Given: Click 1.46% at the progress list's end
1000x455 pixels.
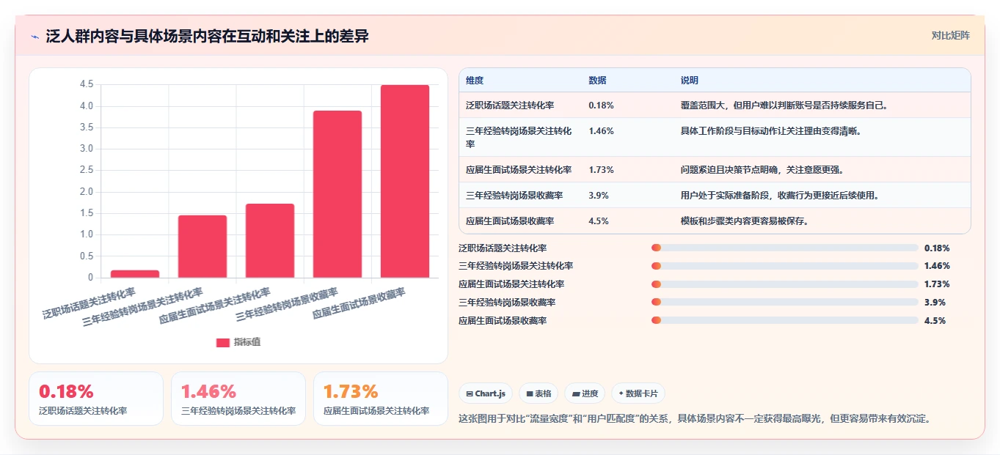Looking at the screenshot, I should point(937,266).
